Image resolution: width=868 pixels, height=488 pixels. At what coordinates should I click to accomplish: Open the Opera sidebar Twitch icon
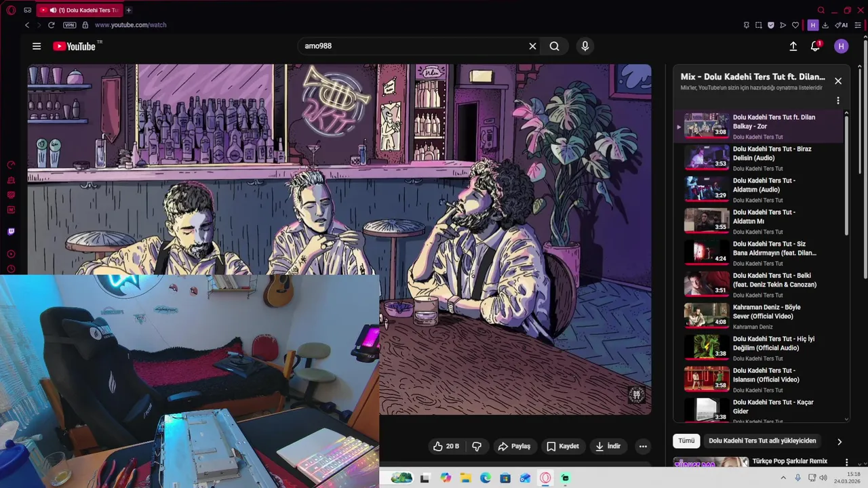pyautogui.click(x=11, y=231)
